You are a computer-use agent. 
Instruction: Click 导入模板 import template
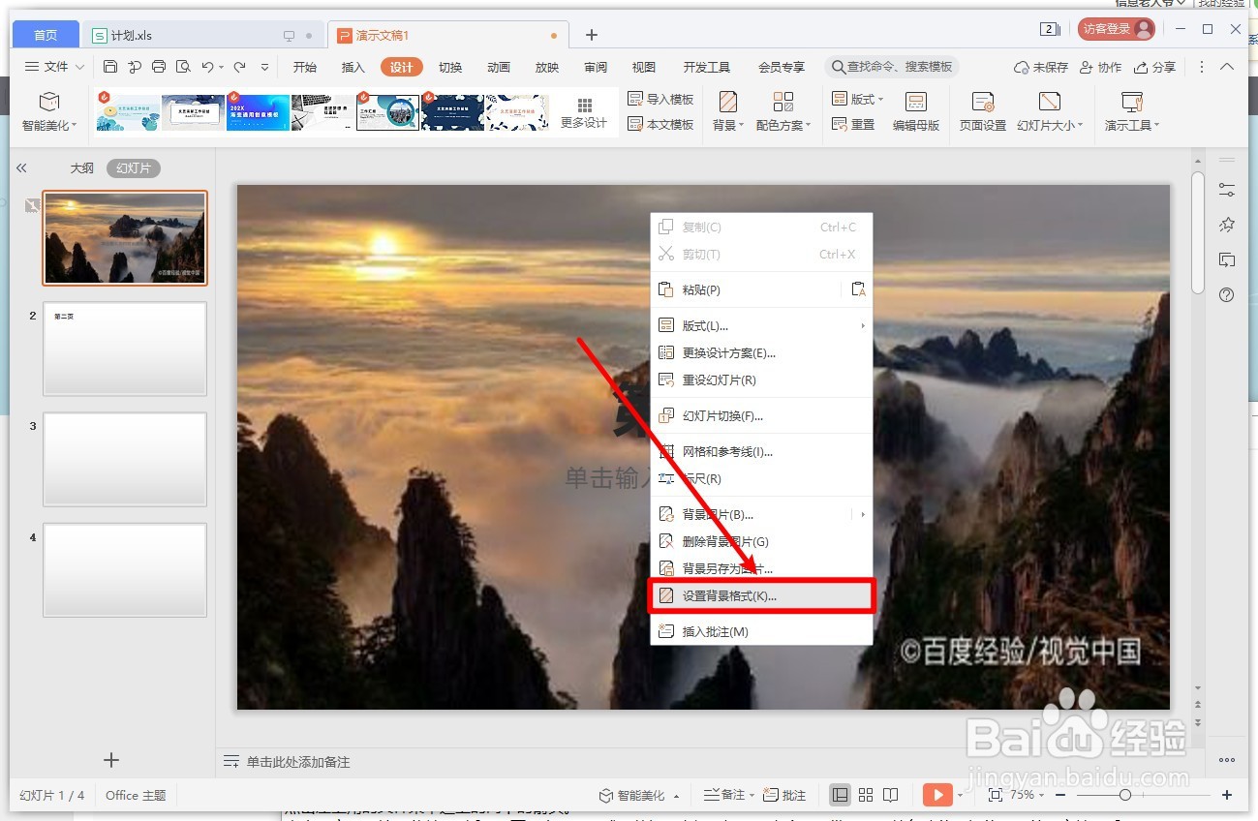(660, 99)
